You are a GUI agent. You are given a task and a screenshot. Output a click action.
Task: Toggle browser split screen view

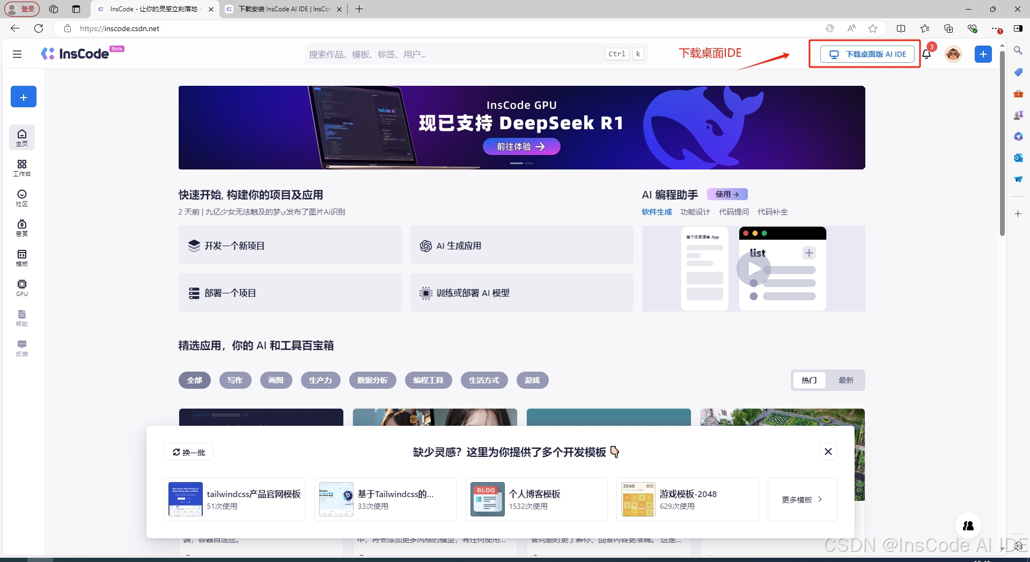click(901, 28)
